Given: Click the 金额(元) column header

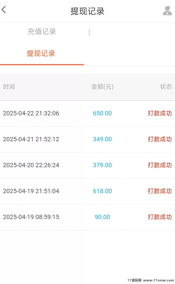Looking at the screenshot, I should (x=102, y=87).
